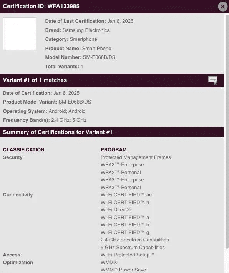Click 5 GHz Spectrum Capabilities entry
This screenshot has width=229, height=273.
coord(133,248)
